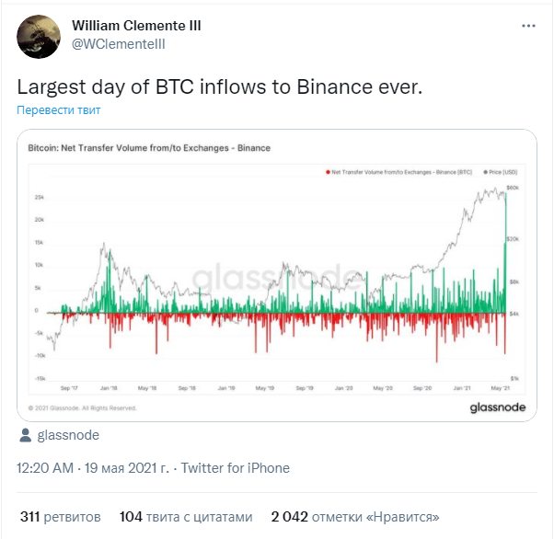Open the three-dot more options menu
The height and width of the screenshot is (539, 554).
point(528,26)
